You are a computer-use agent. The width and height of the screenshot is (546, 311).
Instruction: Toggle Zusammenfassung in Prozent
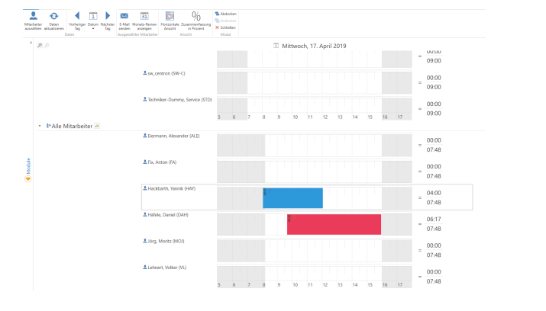click(x=196, y=16)
